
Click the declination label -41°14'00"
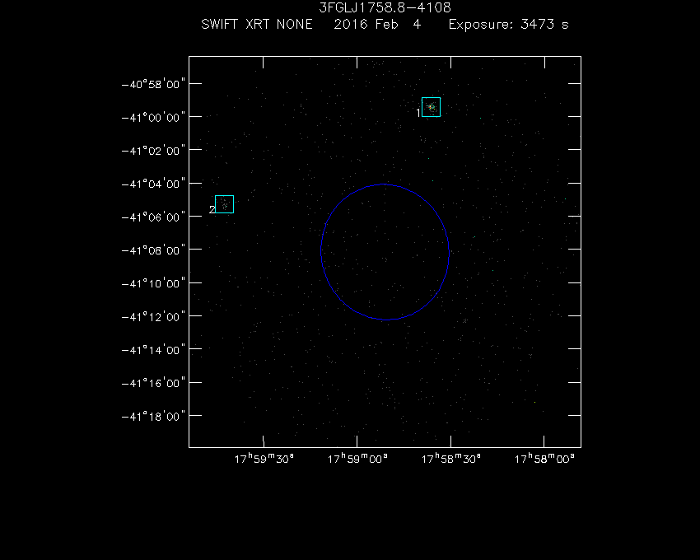pos(153,350)
